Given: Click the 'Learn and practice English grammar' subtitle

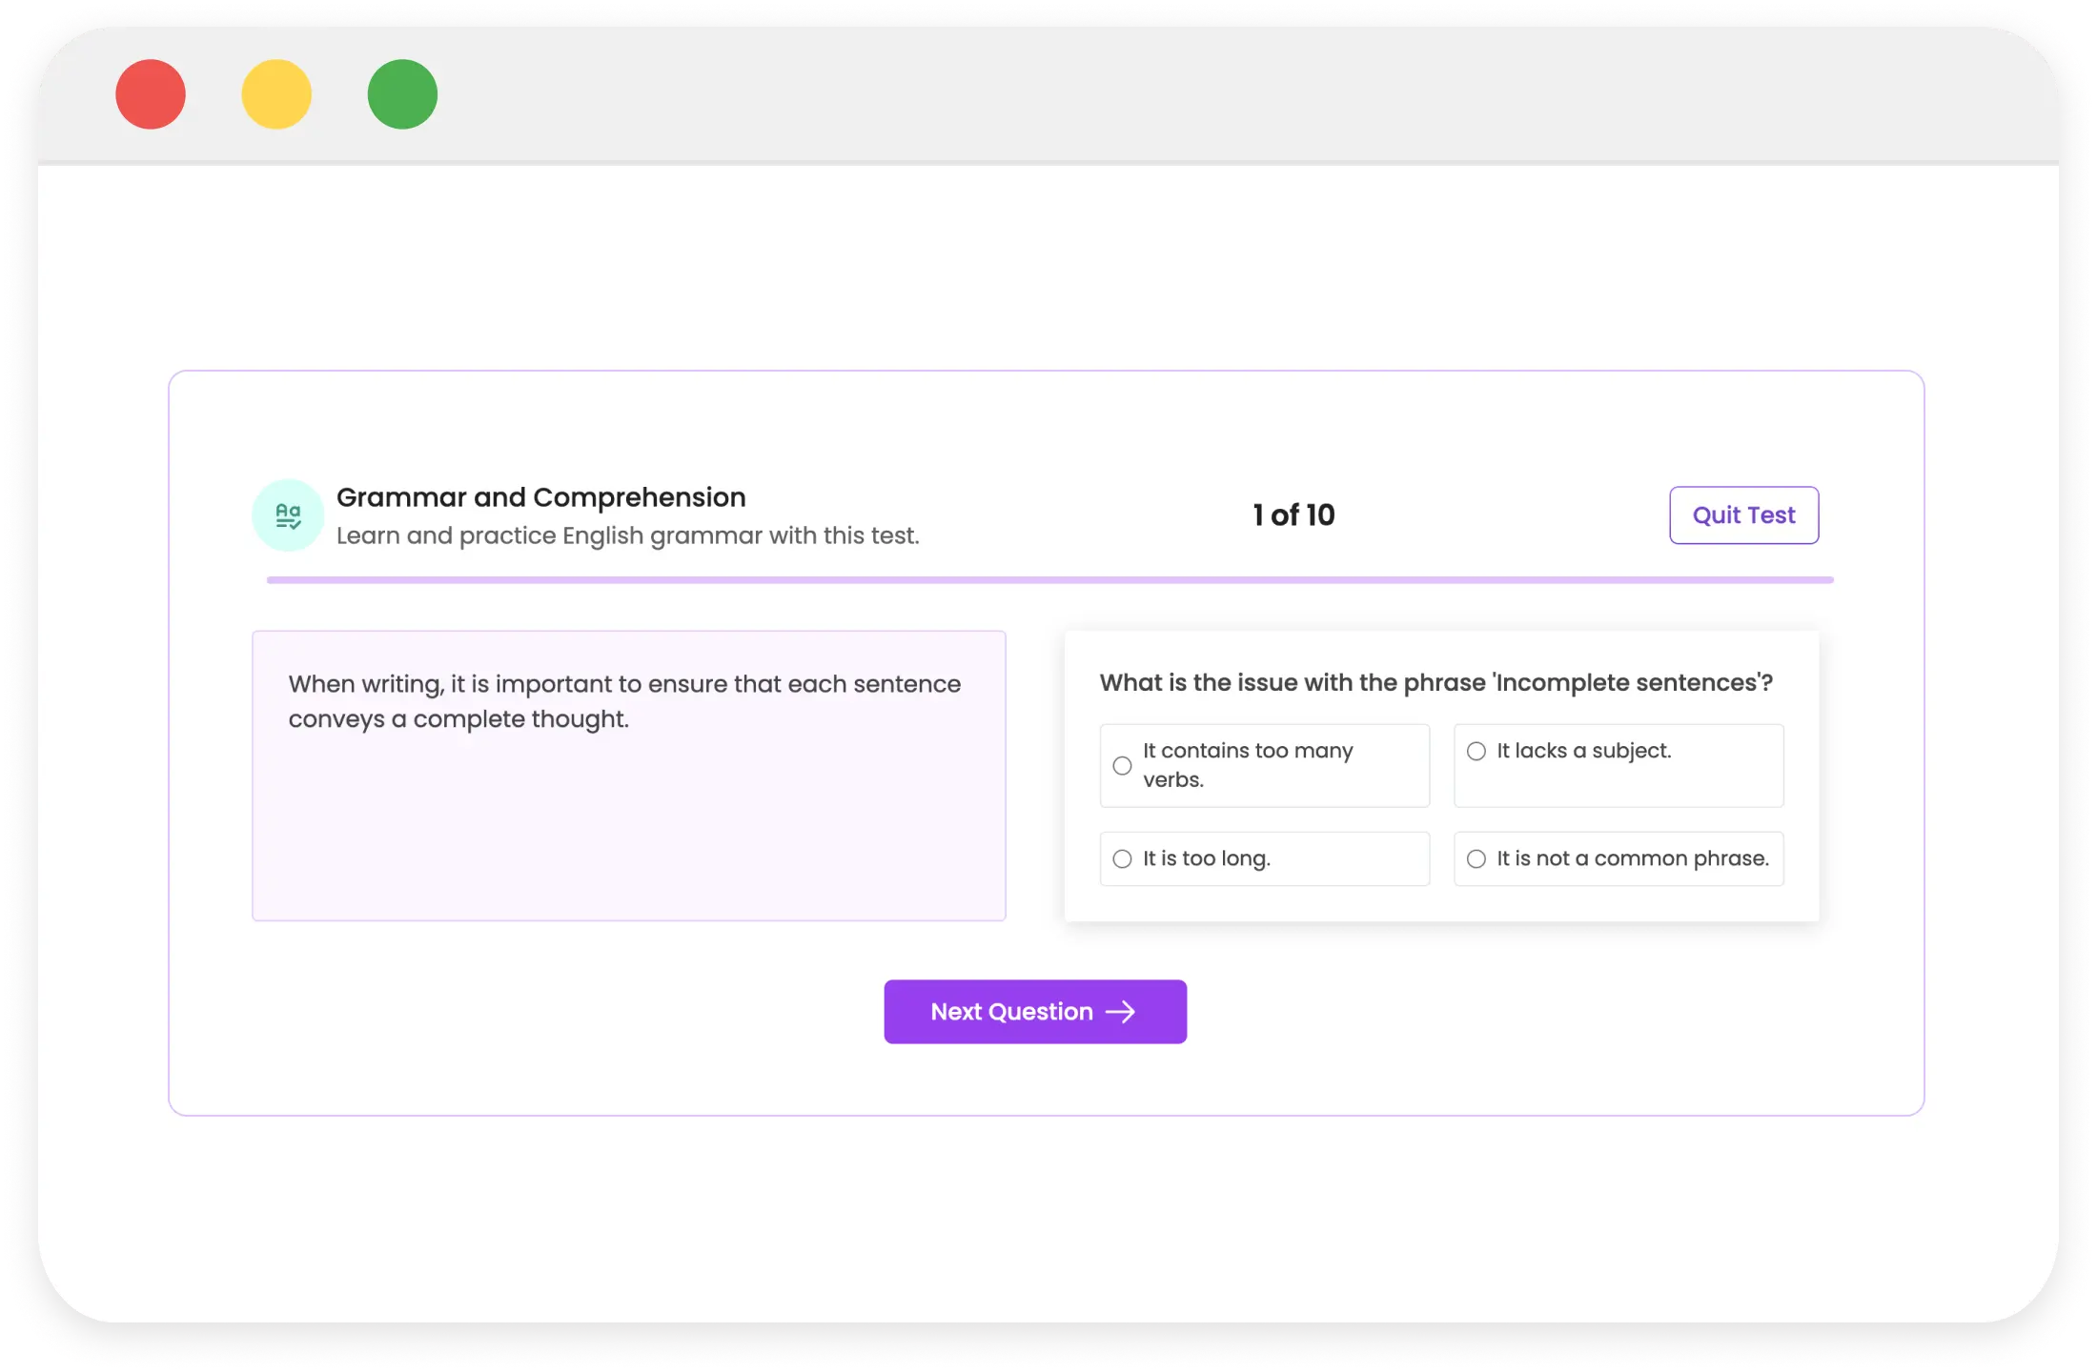Looking at the screenshot, I should coord(627,535).
